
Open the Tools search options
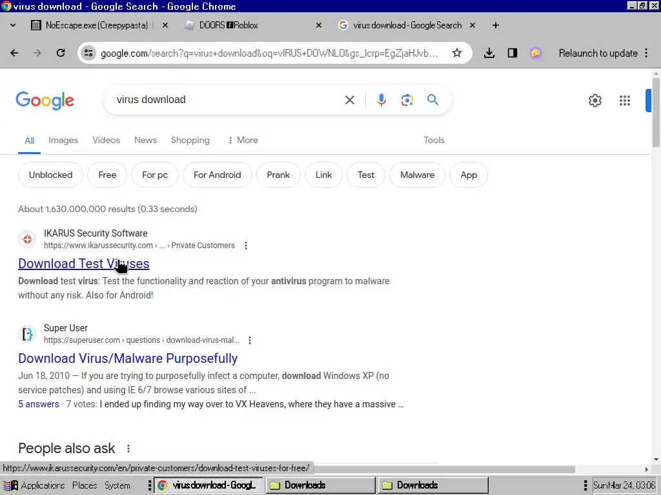(434, 140)
